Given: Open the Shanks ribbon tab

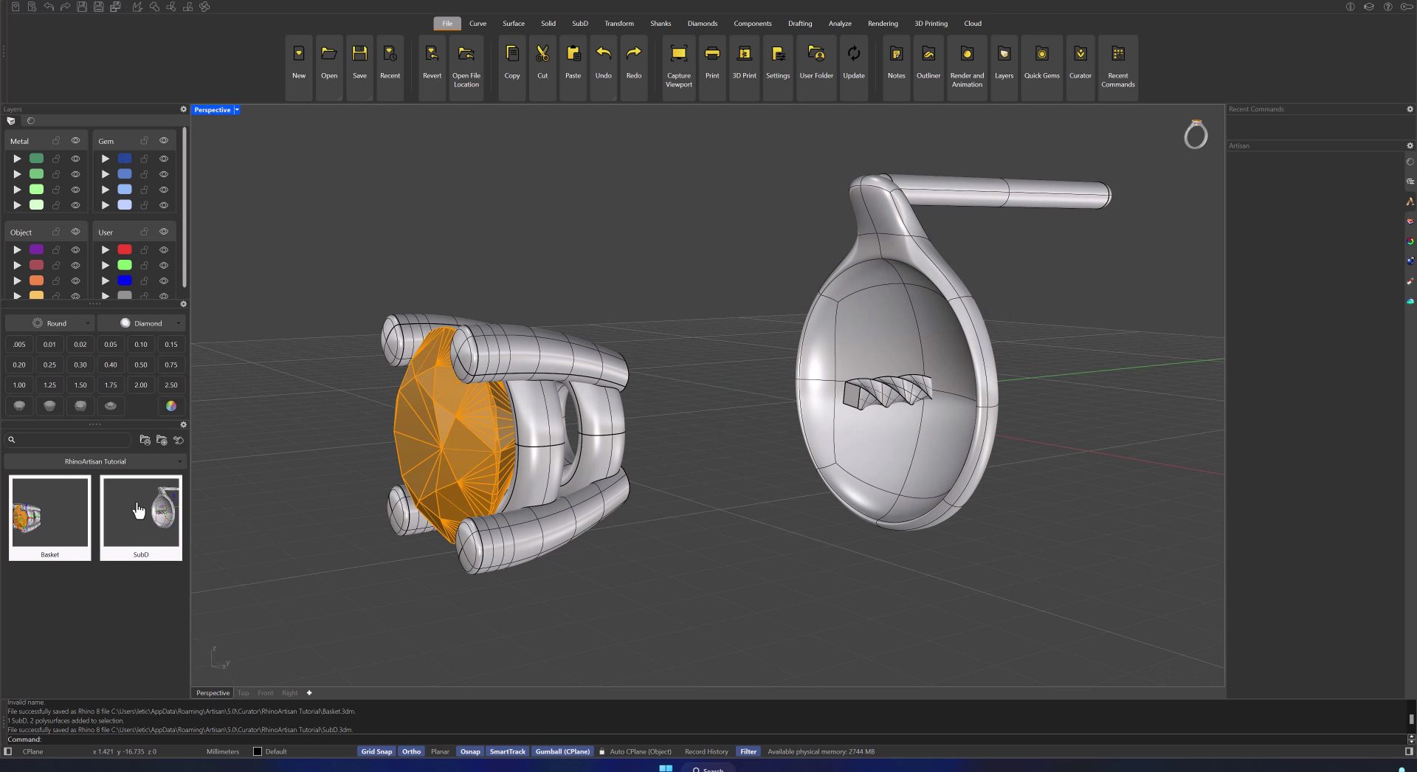Looking at the screenshot, I should coord(661,24).
